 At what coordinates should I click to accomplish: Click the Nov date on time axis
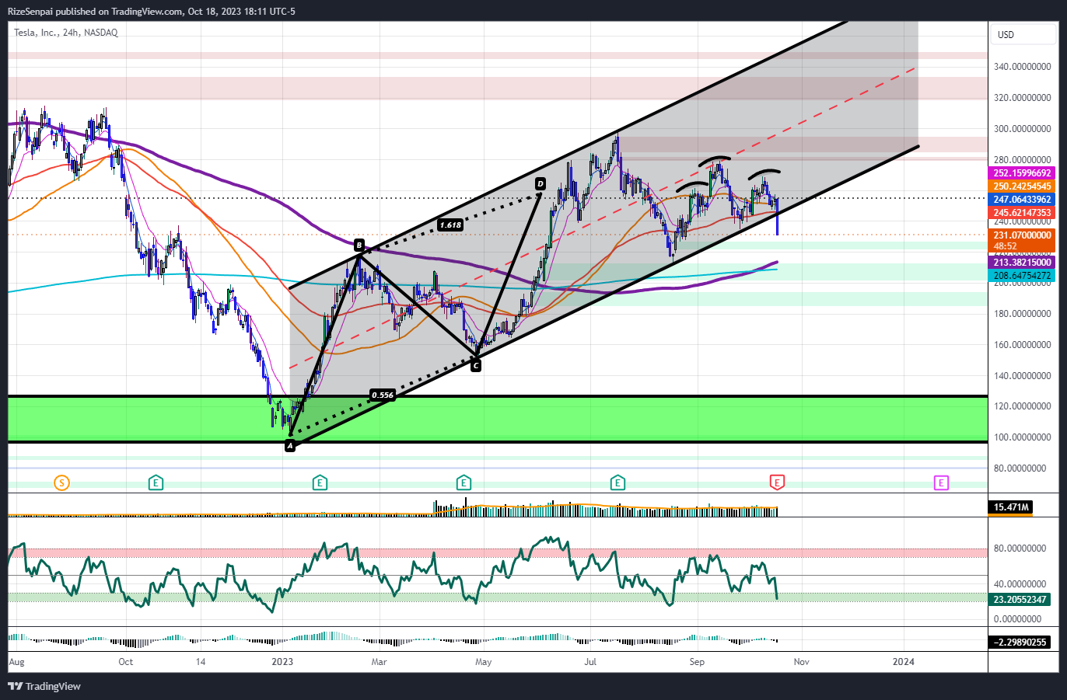pos(801,662)
